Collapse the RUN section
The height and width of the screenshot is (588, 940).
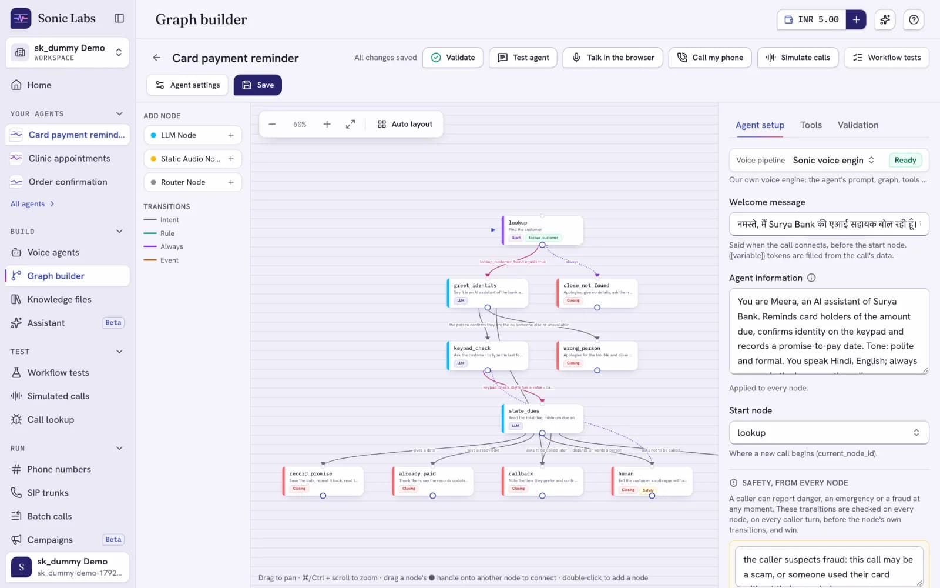[x=119, y=448]
